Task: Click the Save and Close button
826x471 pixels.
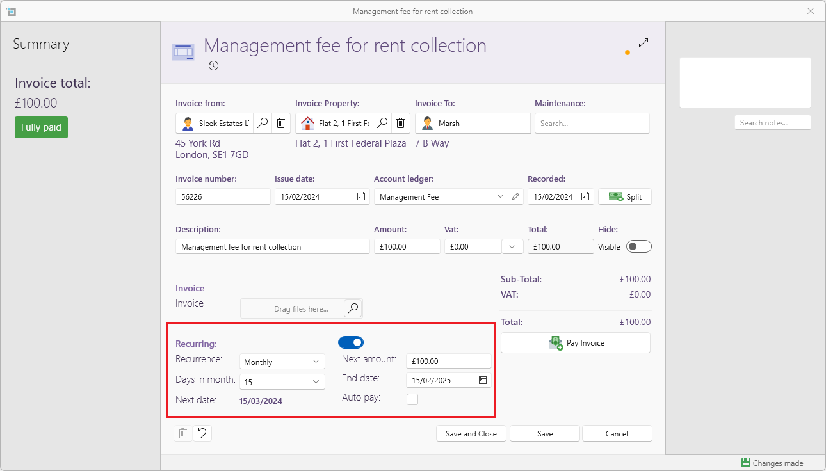Action: coord(471,433)
